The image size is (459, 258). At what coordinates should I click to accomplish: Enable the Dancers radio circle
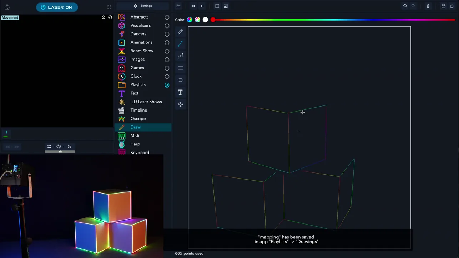167,34
